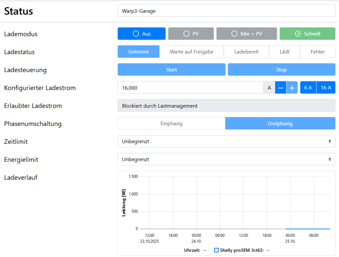Click the Getrennt status segment
Screen dimensions: 339x257
138,52
